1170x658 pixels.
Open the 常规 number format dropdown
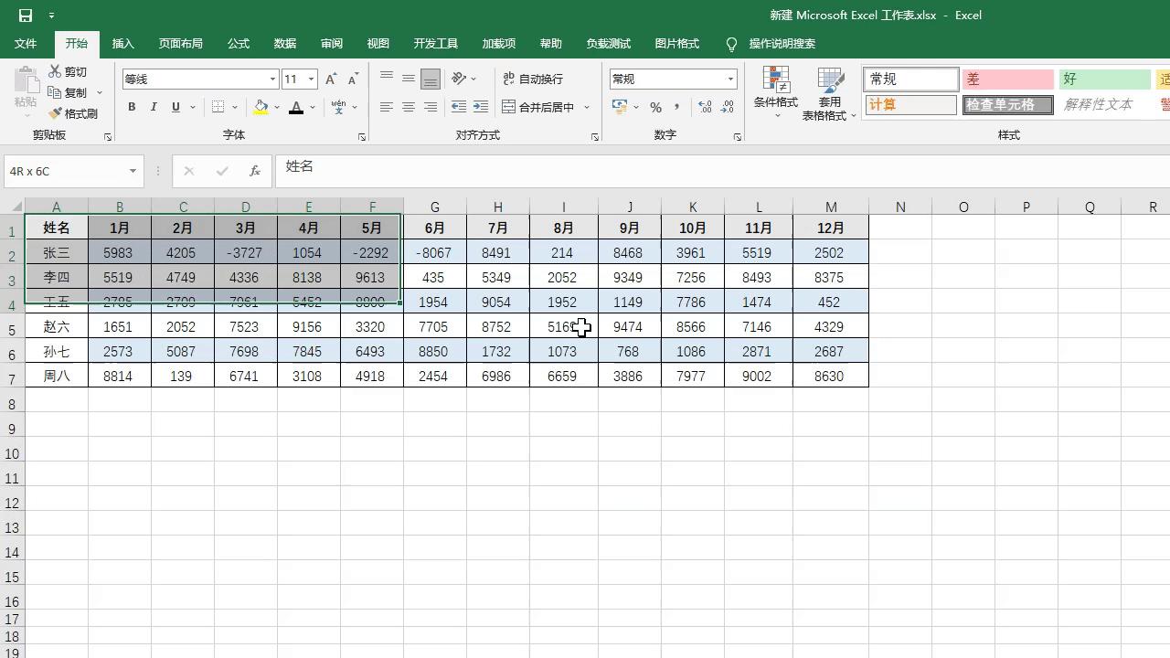730,79
